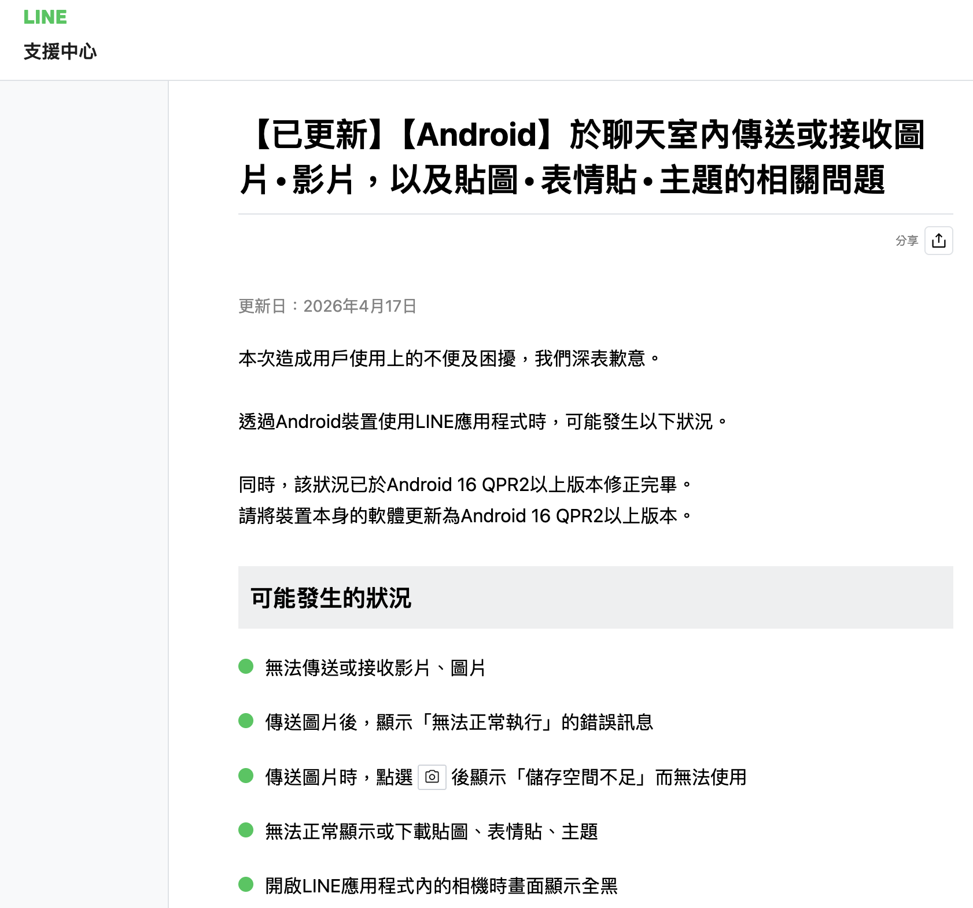Click the green bullet beside 相機時畫面顯示全黑 item
Screen dimensions: 973x908
point(246,885)
